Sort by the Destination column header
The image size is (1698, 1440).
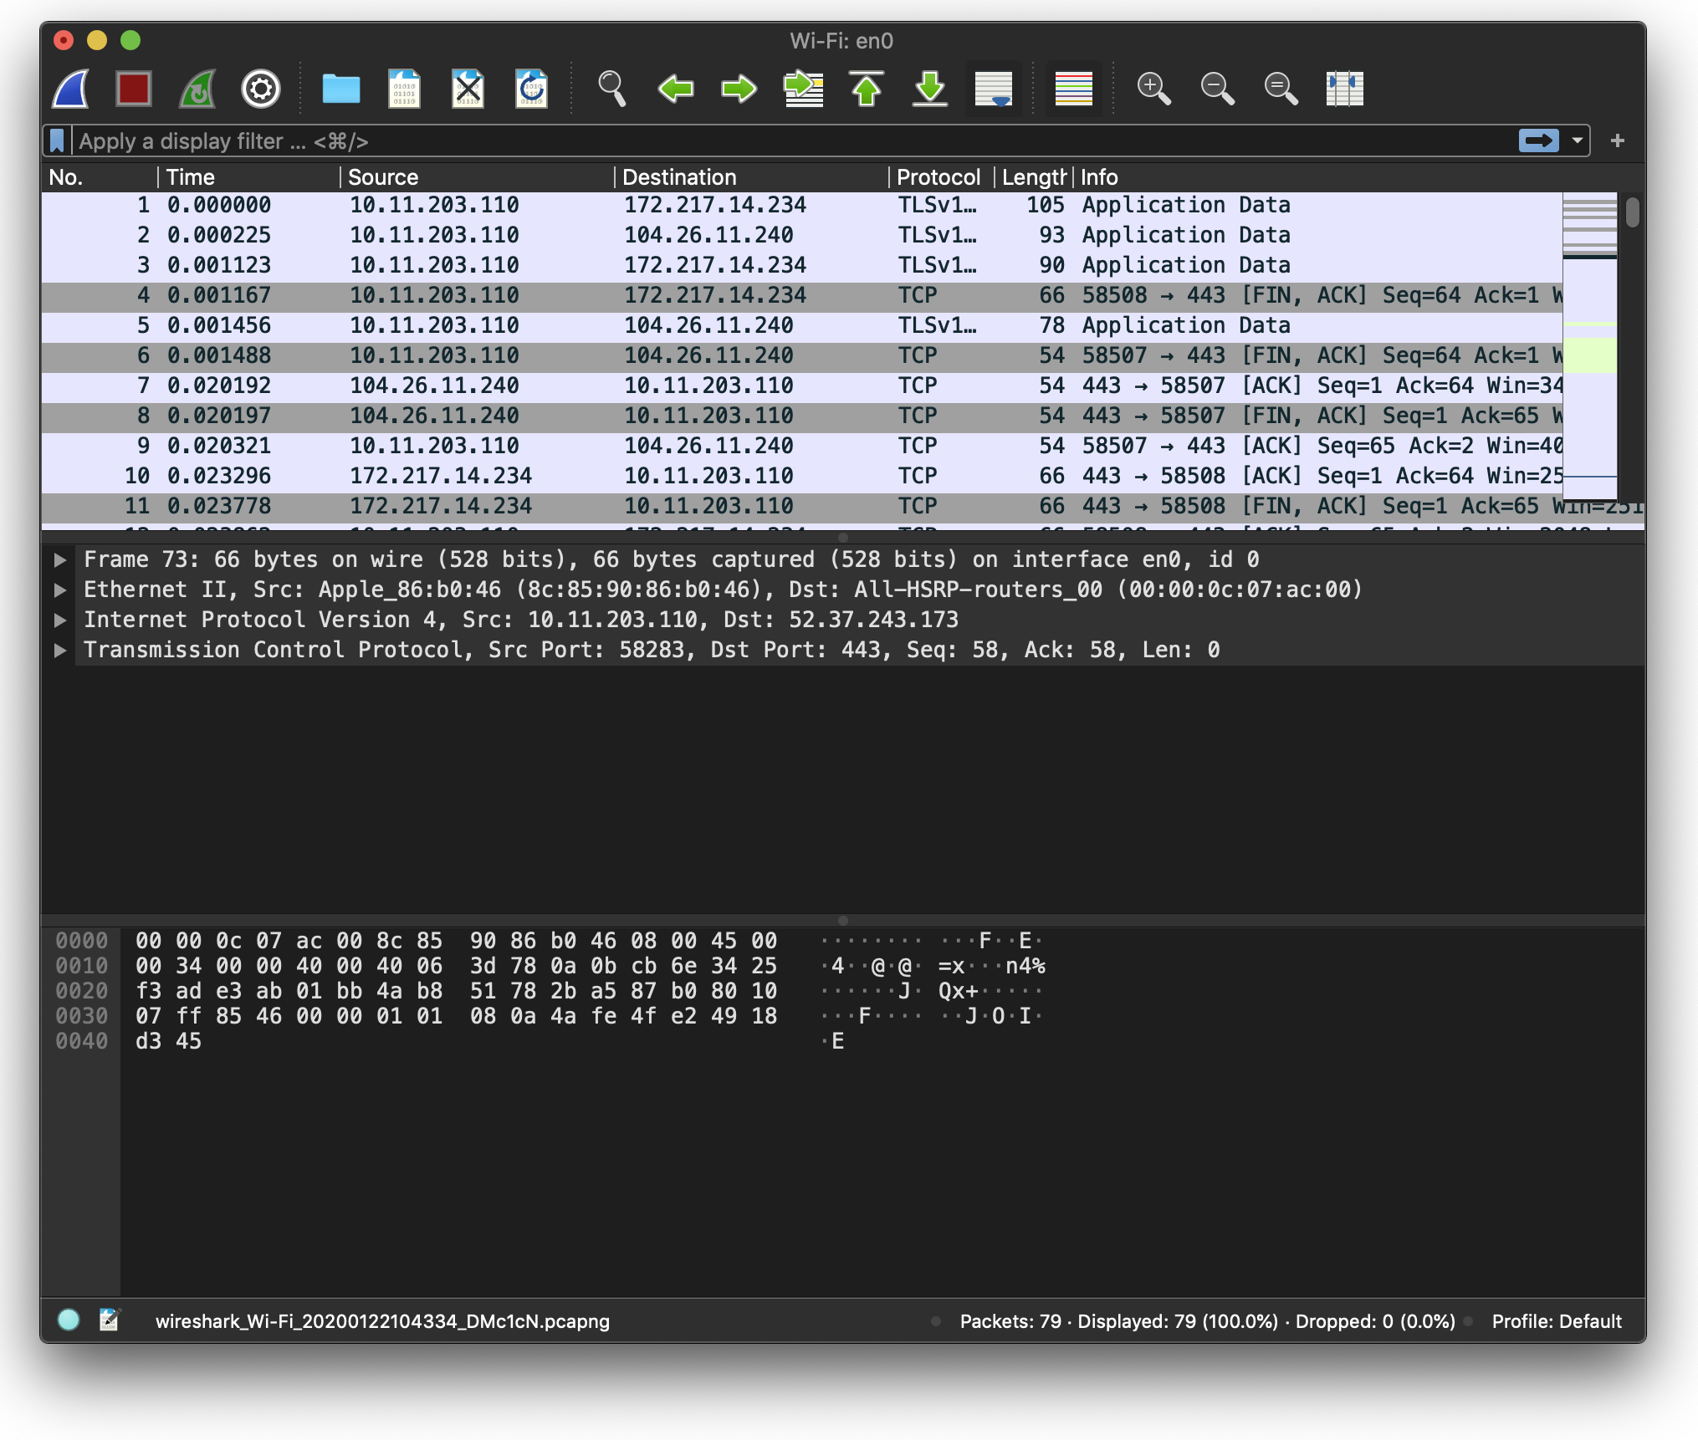point(752,177)
